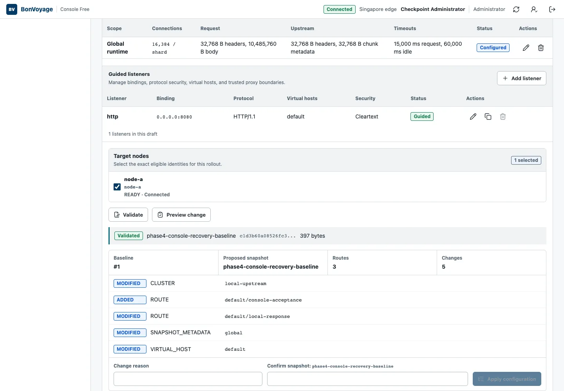Click the Proposed snapshot name value

coord(271,267)
